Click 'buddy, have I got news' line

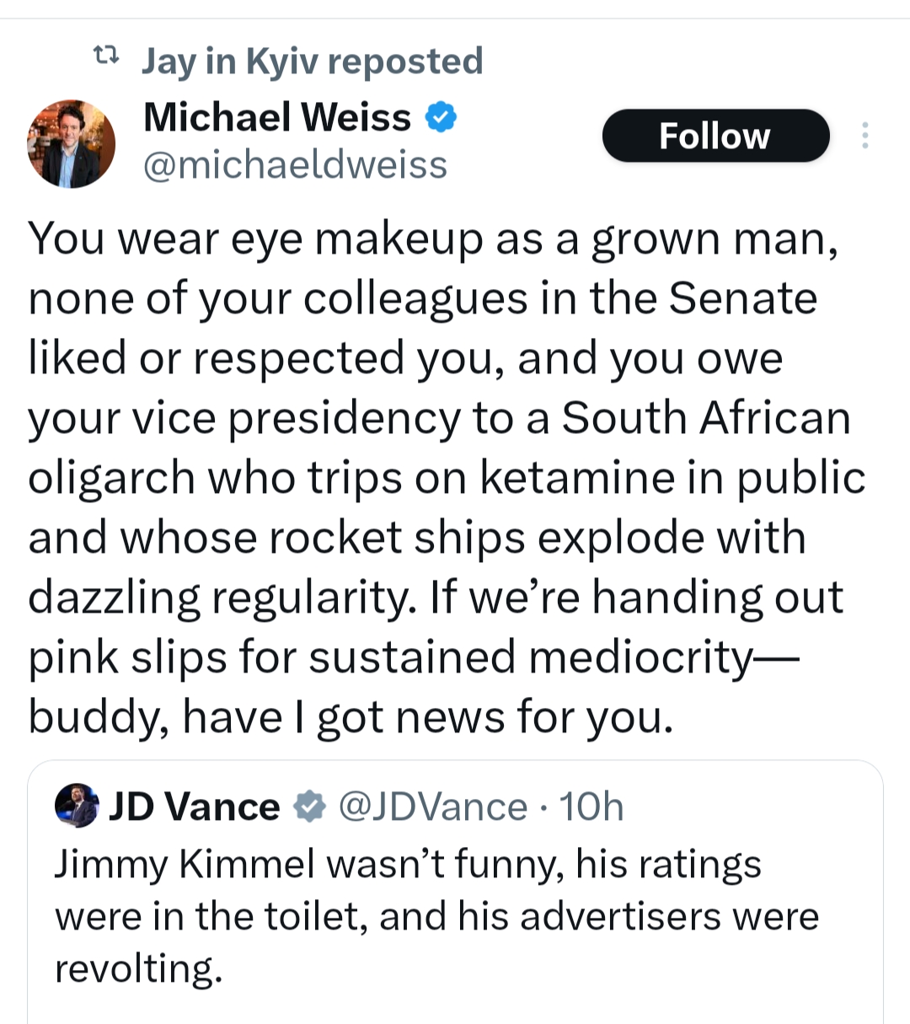pyautogui.click(x=351, y=717)
